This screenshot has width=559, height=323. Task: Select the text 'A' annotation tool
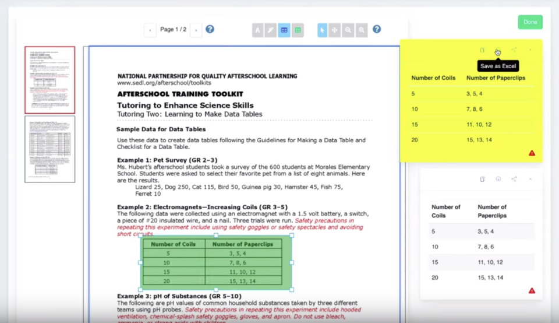[x=257, y=30]
